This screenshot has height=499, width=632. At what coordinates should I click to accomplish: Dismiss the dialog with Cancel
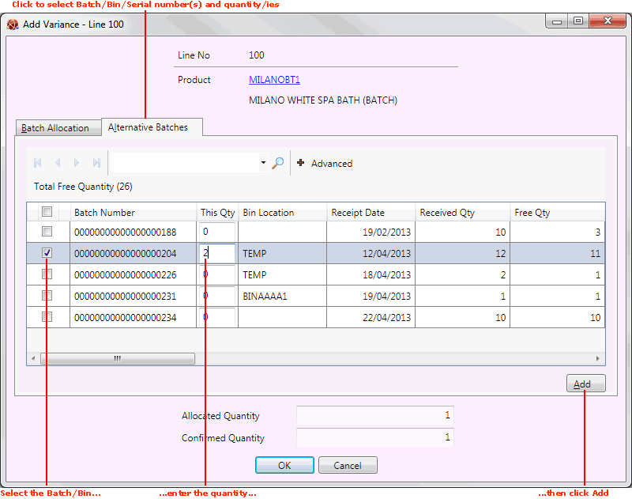(x=348, y=465)
